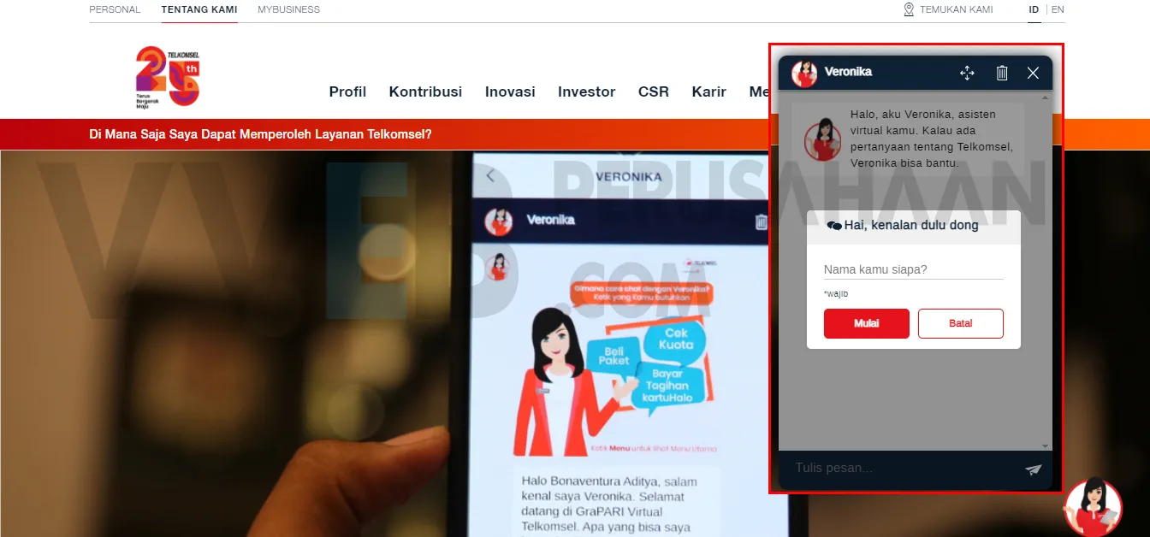This screenshot has height=537, width=1150.
Task: Click the location pin Temukan Kami icon
Action: (909, 9)
